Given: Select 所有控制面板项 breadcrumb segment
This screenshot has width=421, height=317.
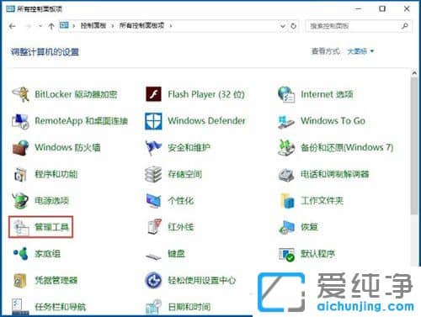Looking at the screenshot, I should (x=141, y=25).
